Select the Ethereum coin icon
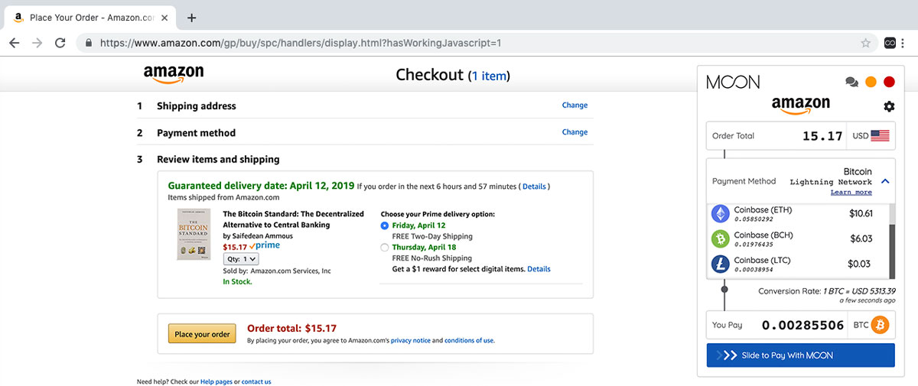 pyautogui.click(x=721, y=213)
